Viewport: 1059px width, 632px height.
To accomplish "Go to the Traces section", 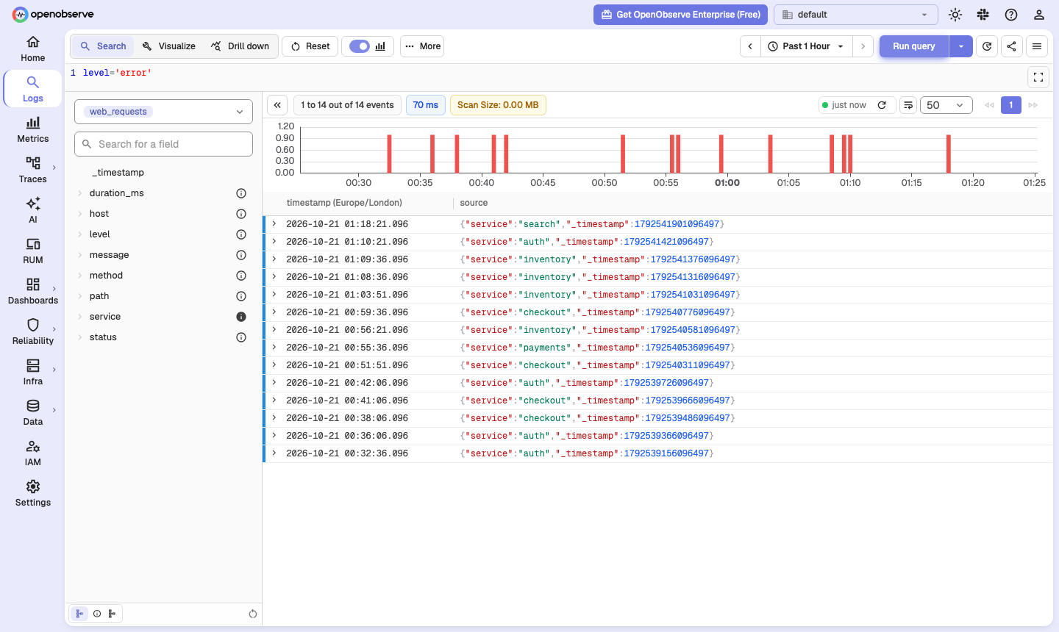I will [x=33, y=170].
